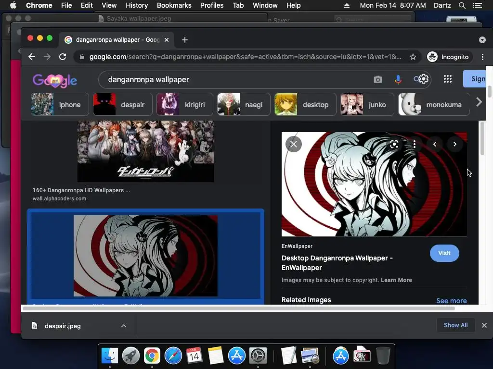Select the highlighted red spiral wallpaper thumbnail
The height and width of the screenshot is (369, 493).
click(x=145, y=256)
